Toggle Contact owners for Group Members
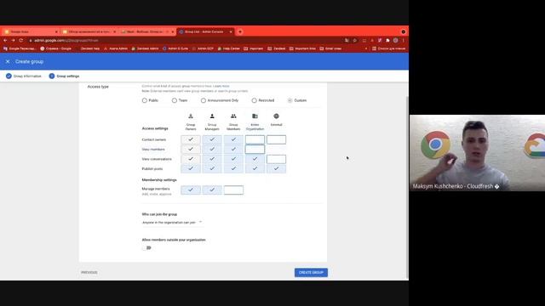This screenshot has width=545, height=306. coord(233,139)
